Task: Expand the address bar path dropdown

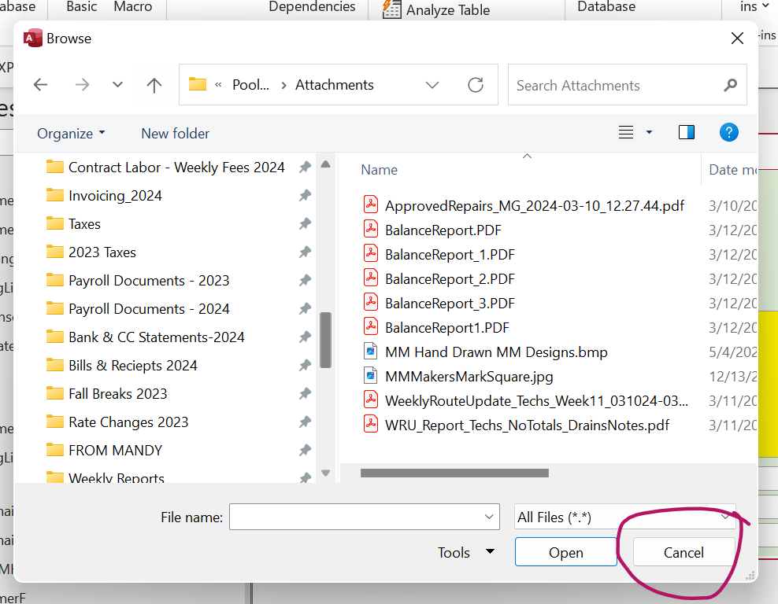Action: pos(432,85)
